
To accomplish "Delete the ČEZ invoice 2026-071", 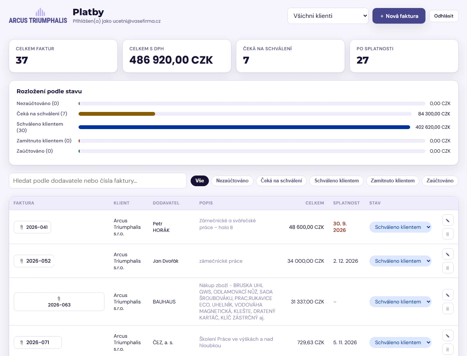I will click(448, 349).
